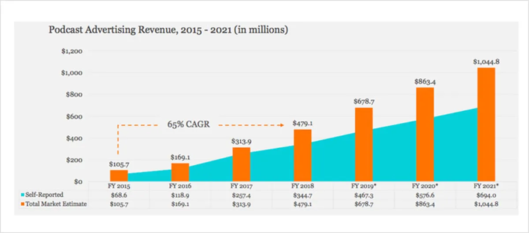529x233 pixels.
Task: Click the "$678.7" data label on the FY 2019 bar
Action: tap(364, 102)
